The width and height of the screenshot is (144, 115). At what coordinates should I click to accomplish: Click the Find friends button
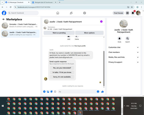click(118, 13)
